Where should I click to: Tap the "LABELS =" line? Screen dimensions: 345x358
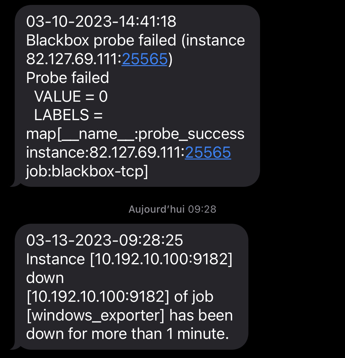[x=68, y=115]
